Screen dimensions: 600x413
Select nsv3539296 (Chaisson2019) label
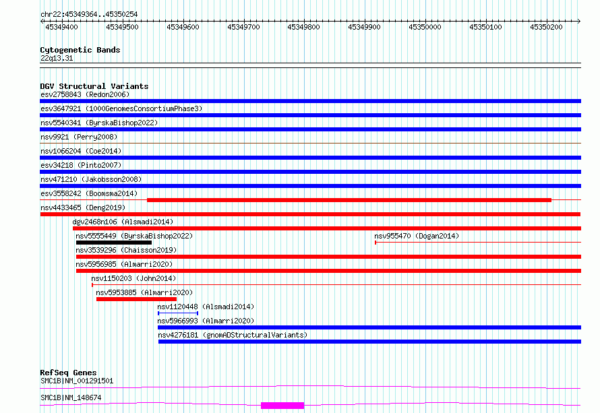point(126,250)
